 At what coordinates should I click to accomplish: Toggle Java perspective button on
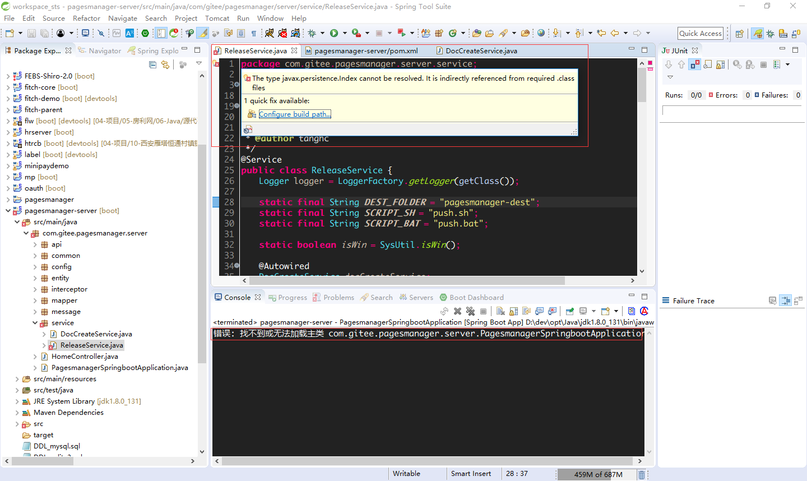click(x=758, y=34)
